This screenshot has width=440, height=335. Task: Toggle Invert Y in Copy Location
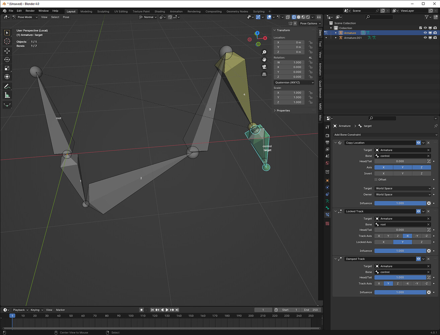[x=402, y=174]
